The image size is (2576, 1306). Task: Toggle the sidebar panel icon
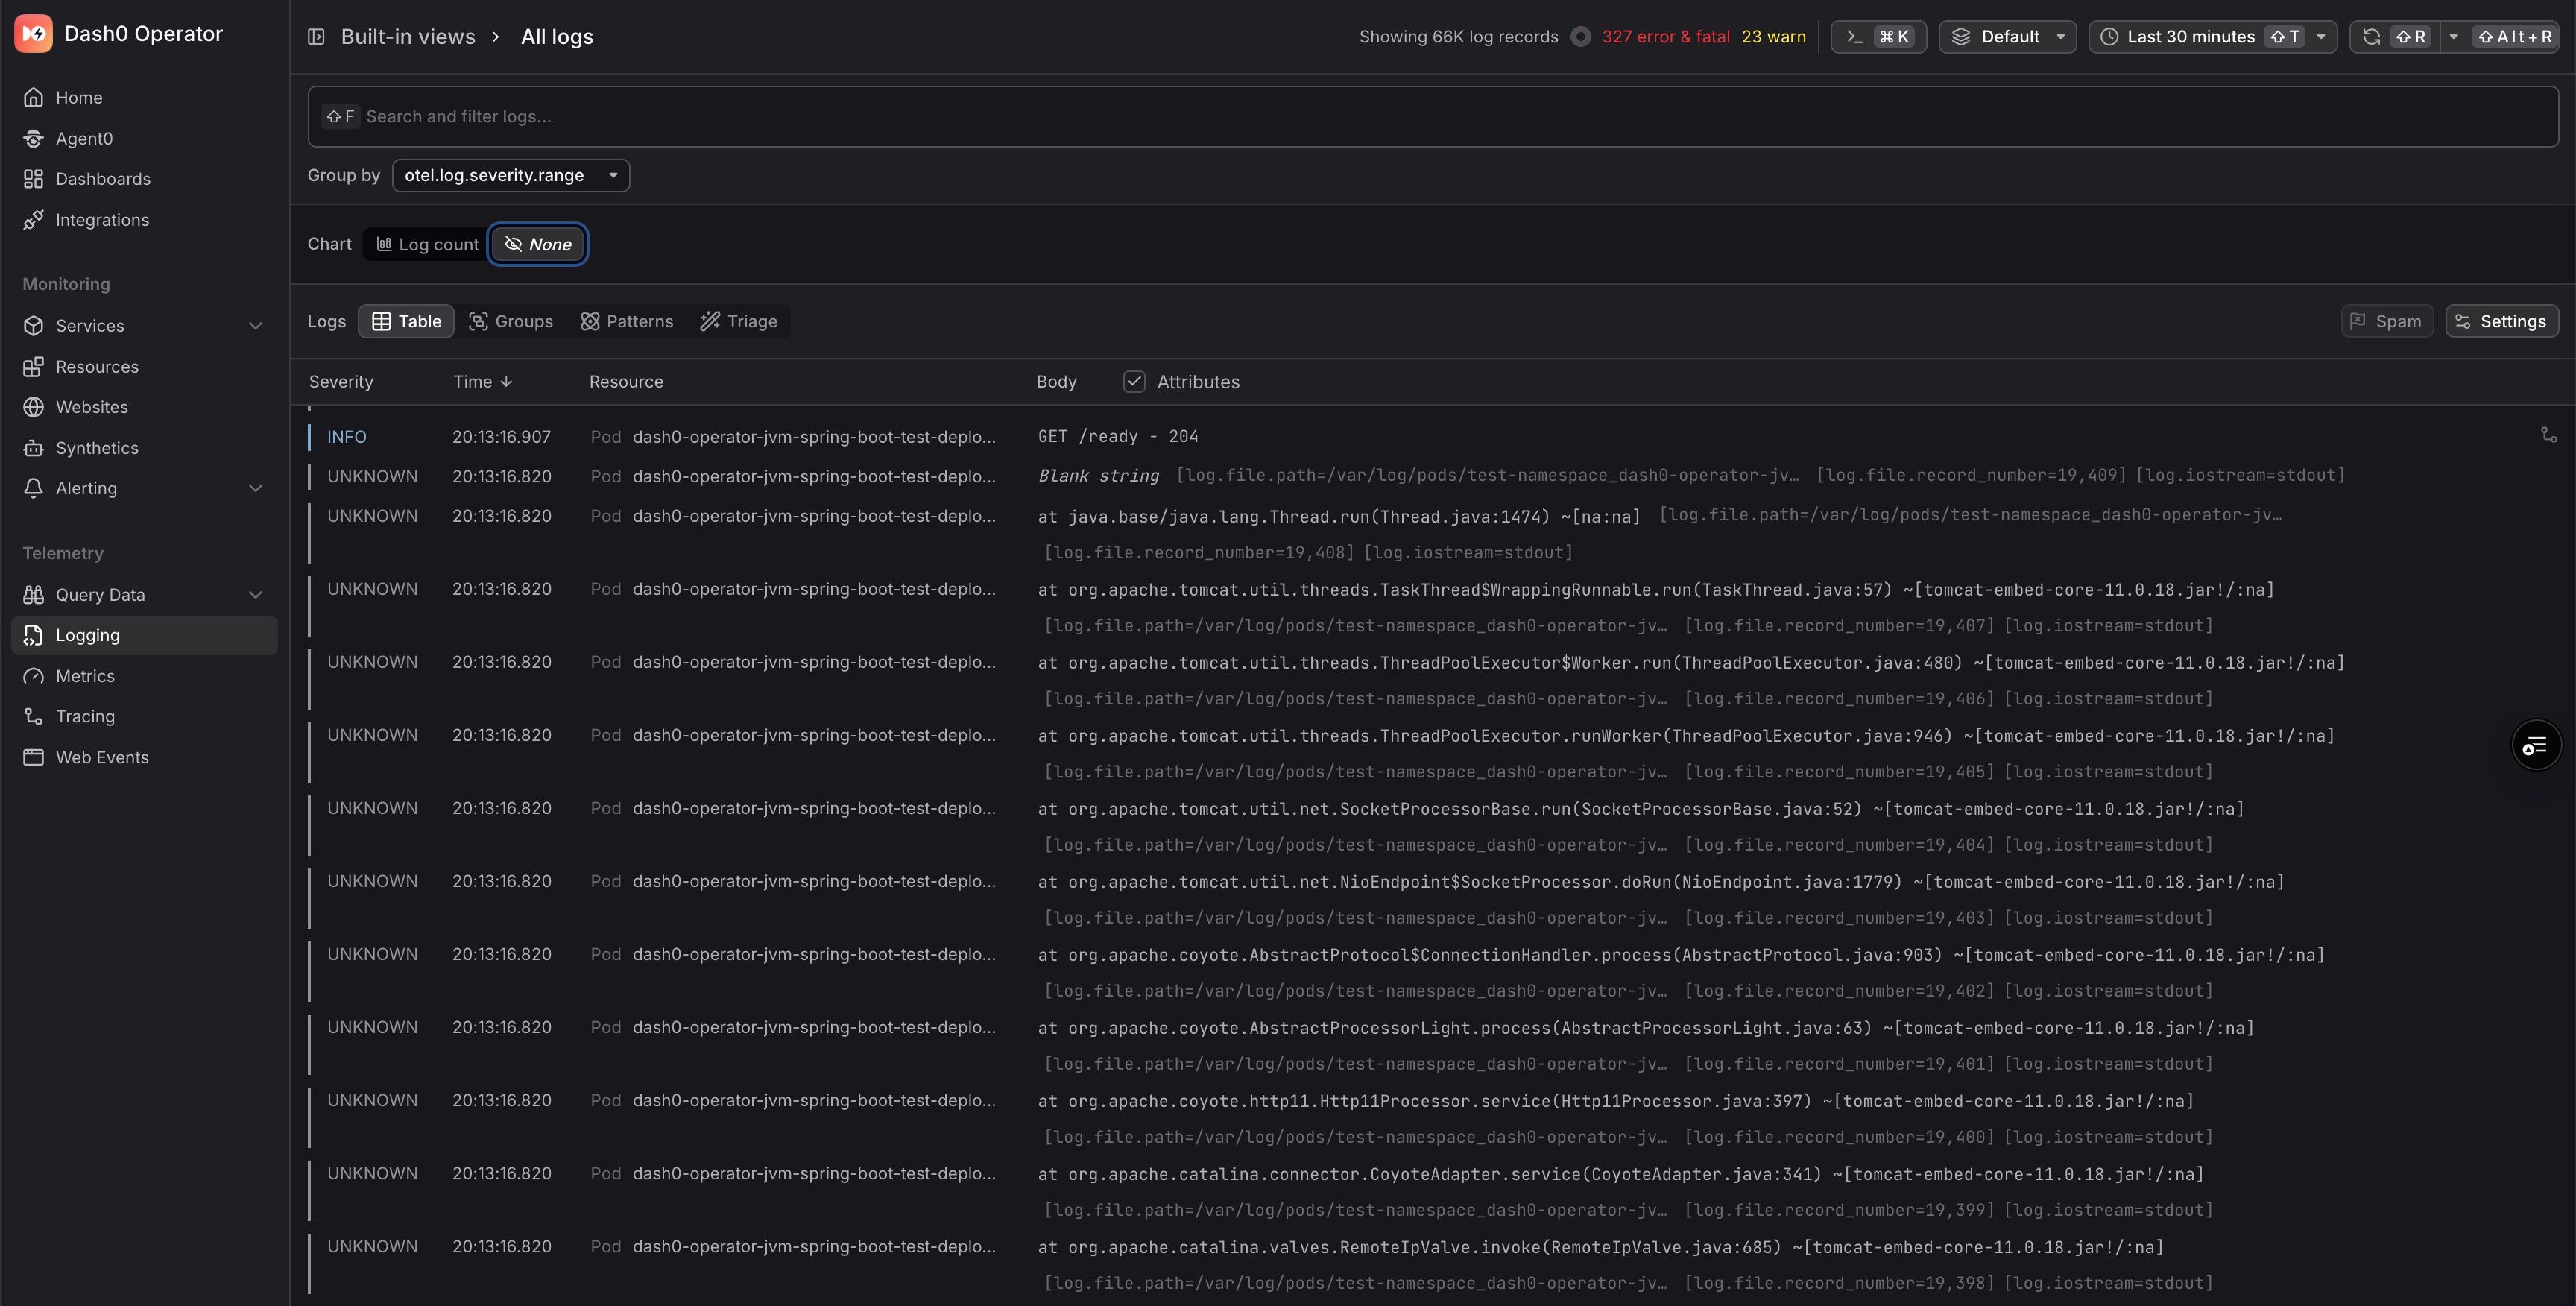click(316, 37)
